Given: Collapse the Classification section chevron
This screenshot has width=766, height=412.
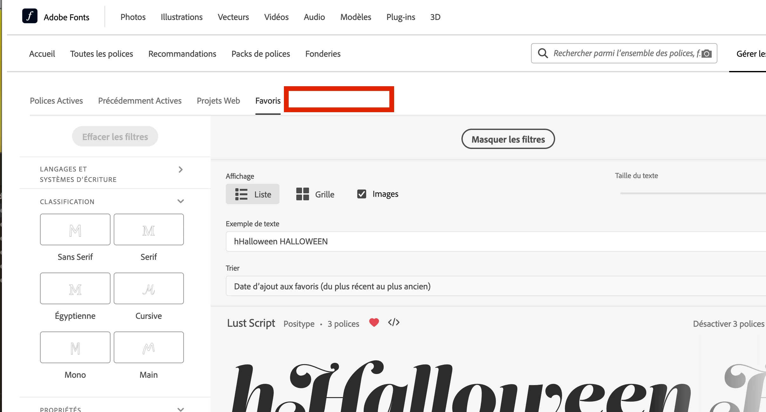Looking at the screenshot, I should tap(180, 201).
